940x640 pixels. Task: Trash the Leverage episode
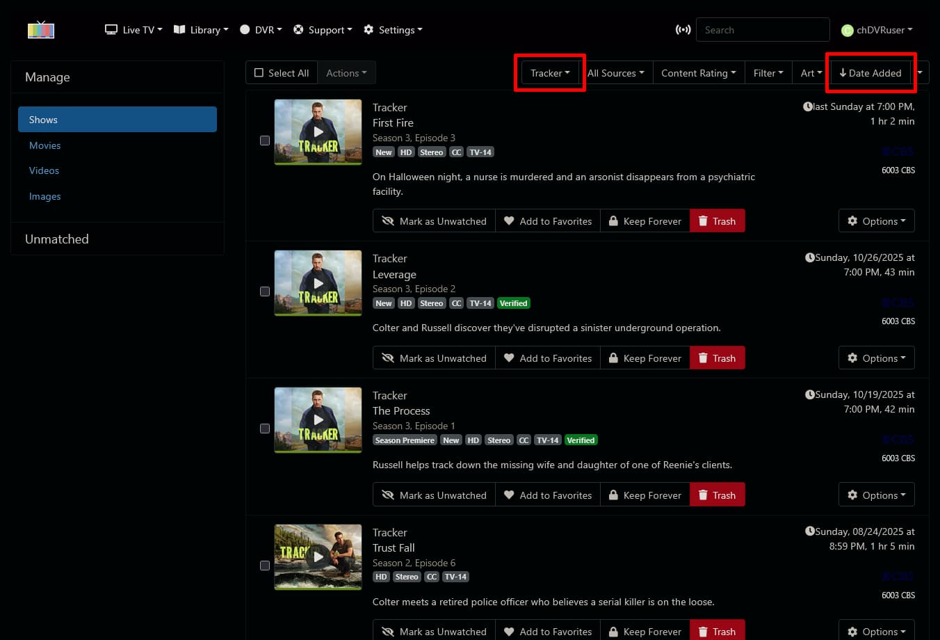(717, 358)
